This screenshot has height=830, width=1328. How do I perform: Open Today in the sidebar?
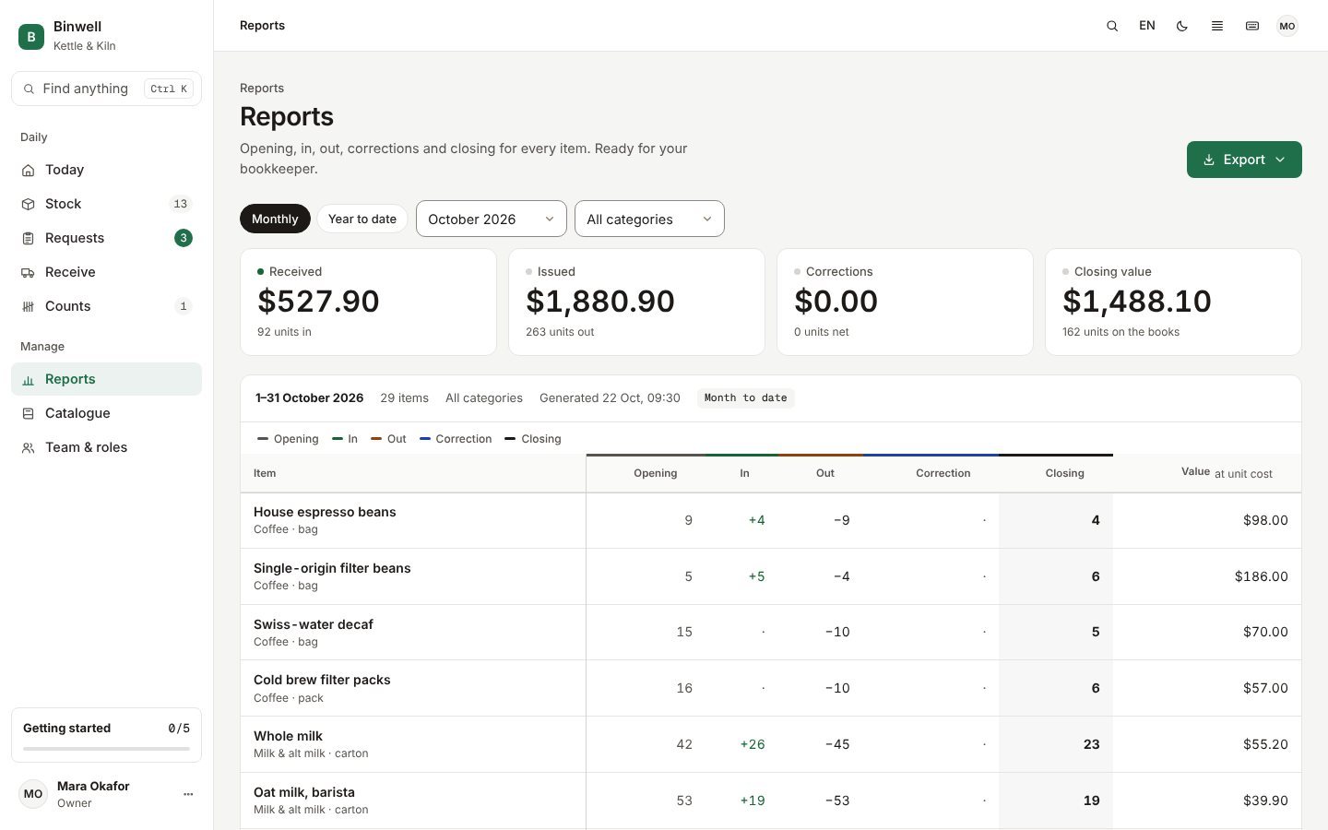click(x=106, y=170)
